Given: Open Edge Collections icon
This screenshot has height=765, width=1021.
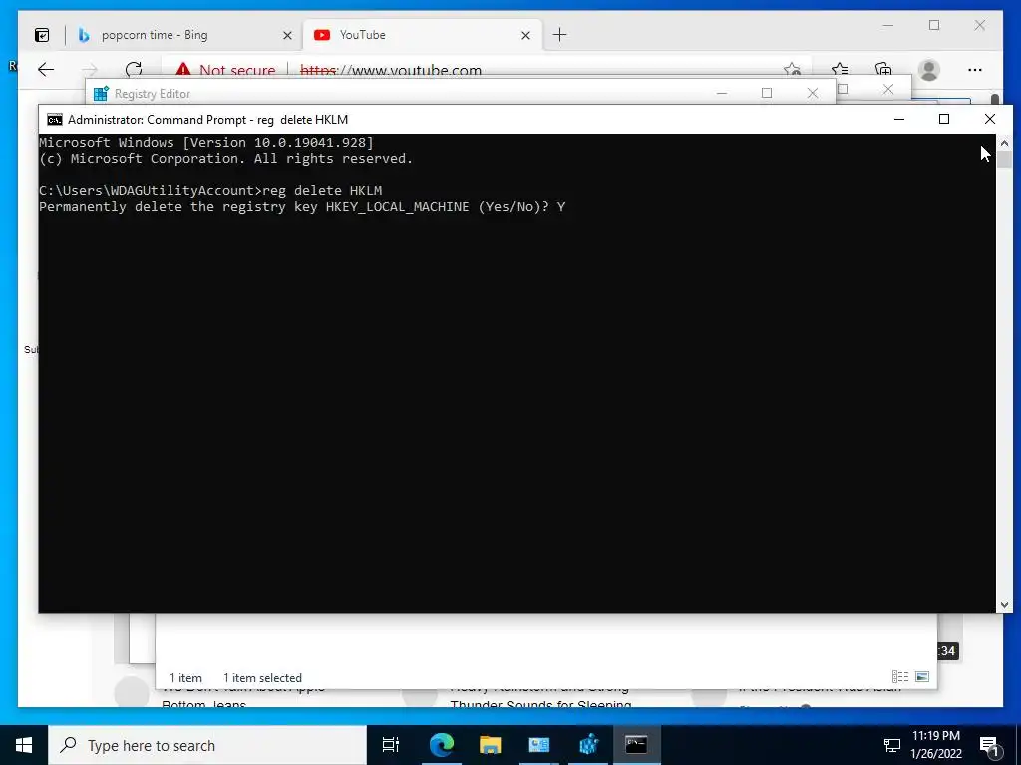Looking at the screenshot, I should 883,70.
